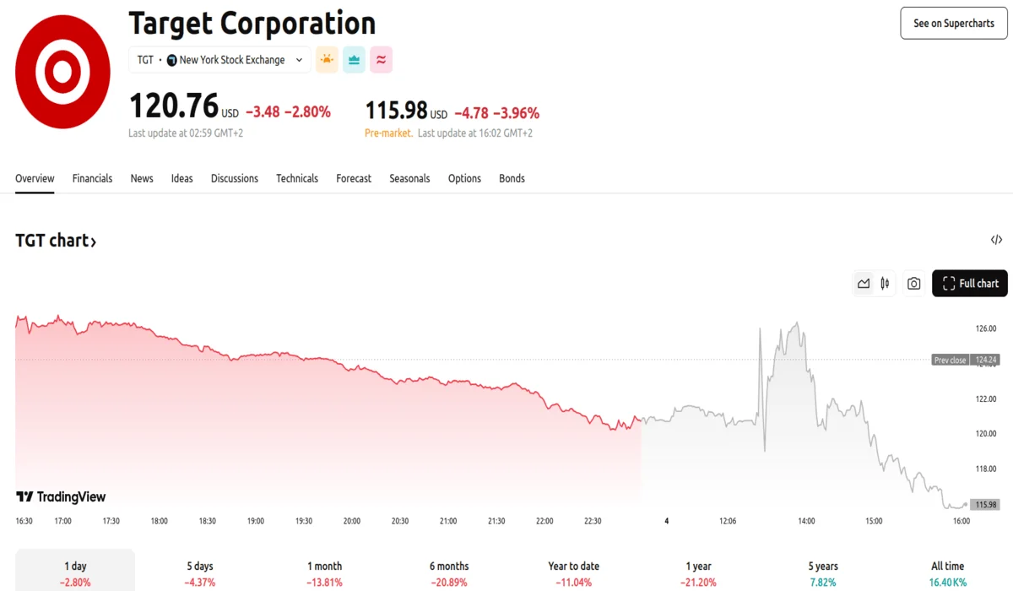Go to the Seasonals tab
This screenshot has height=591, width=1013.
coord(409,179)
